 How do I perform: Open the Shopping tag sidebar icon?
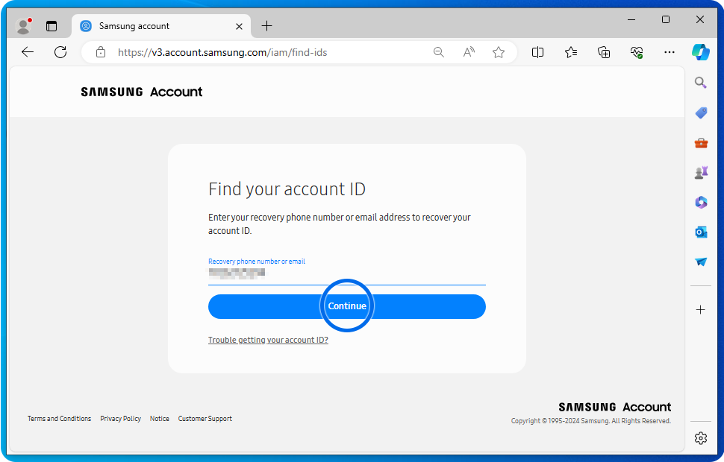(x=700, y=113)
